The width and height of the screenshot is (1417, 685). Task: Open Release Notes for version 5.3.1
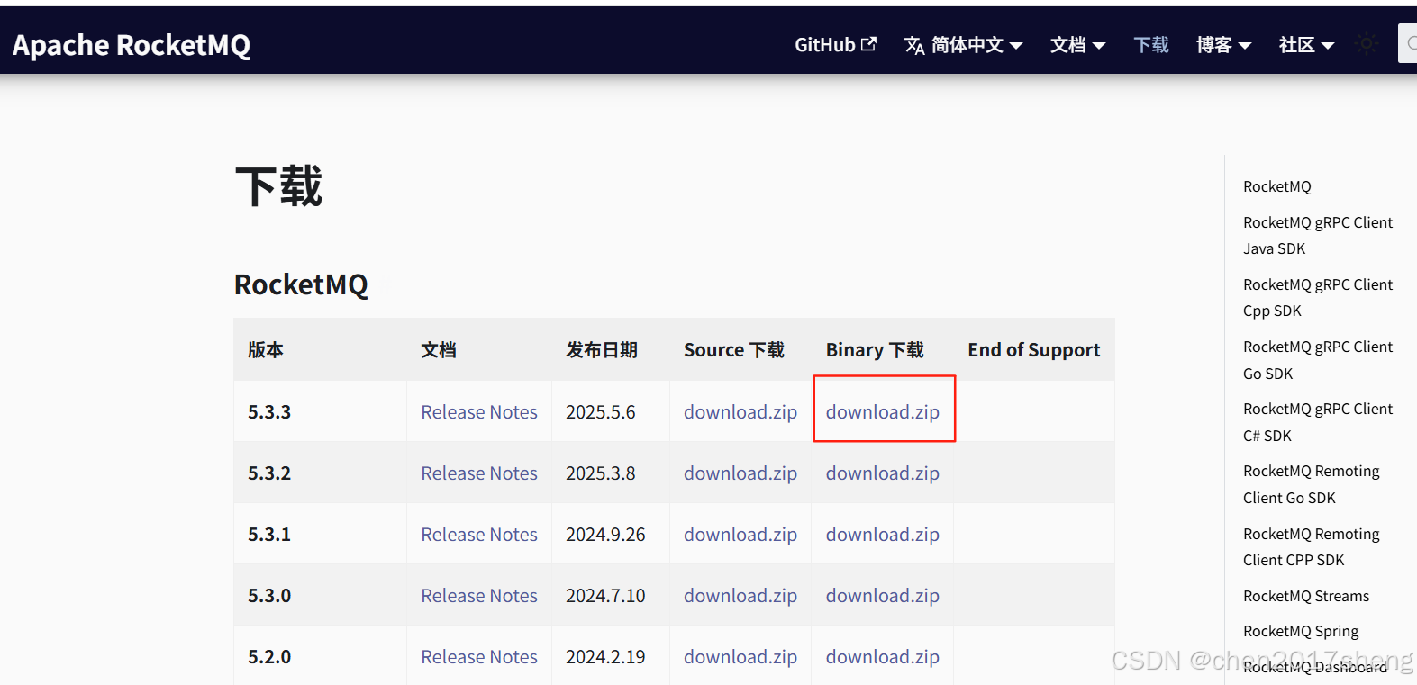[x=479, y=535]
